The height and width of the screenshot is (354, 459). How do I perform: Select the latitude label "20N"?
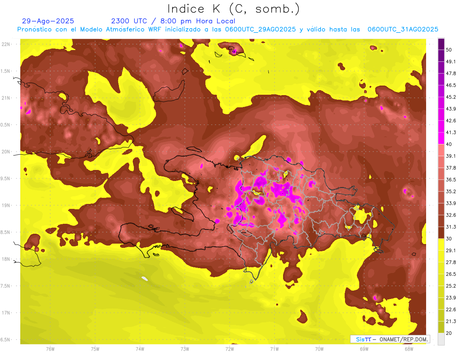pyautogui.click(x=6, y=152)
